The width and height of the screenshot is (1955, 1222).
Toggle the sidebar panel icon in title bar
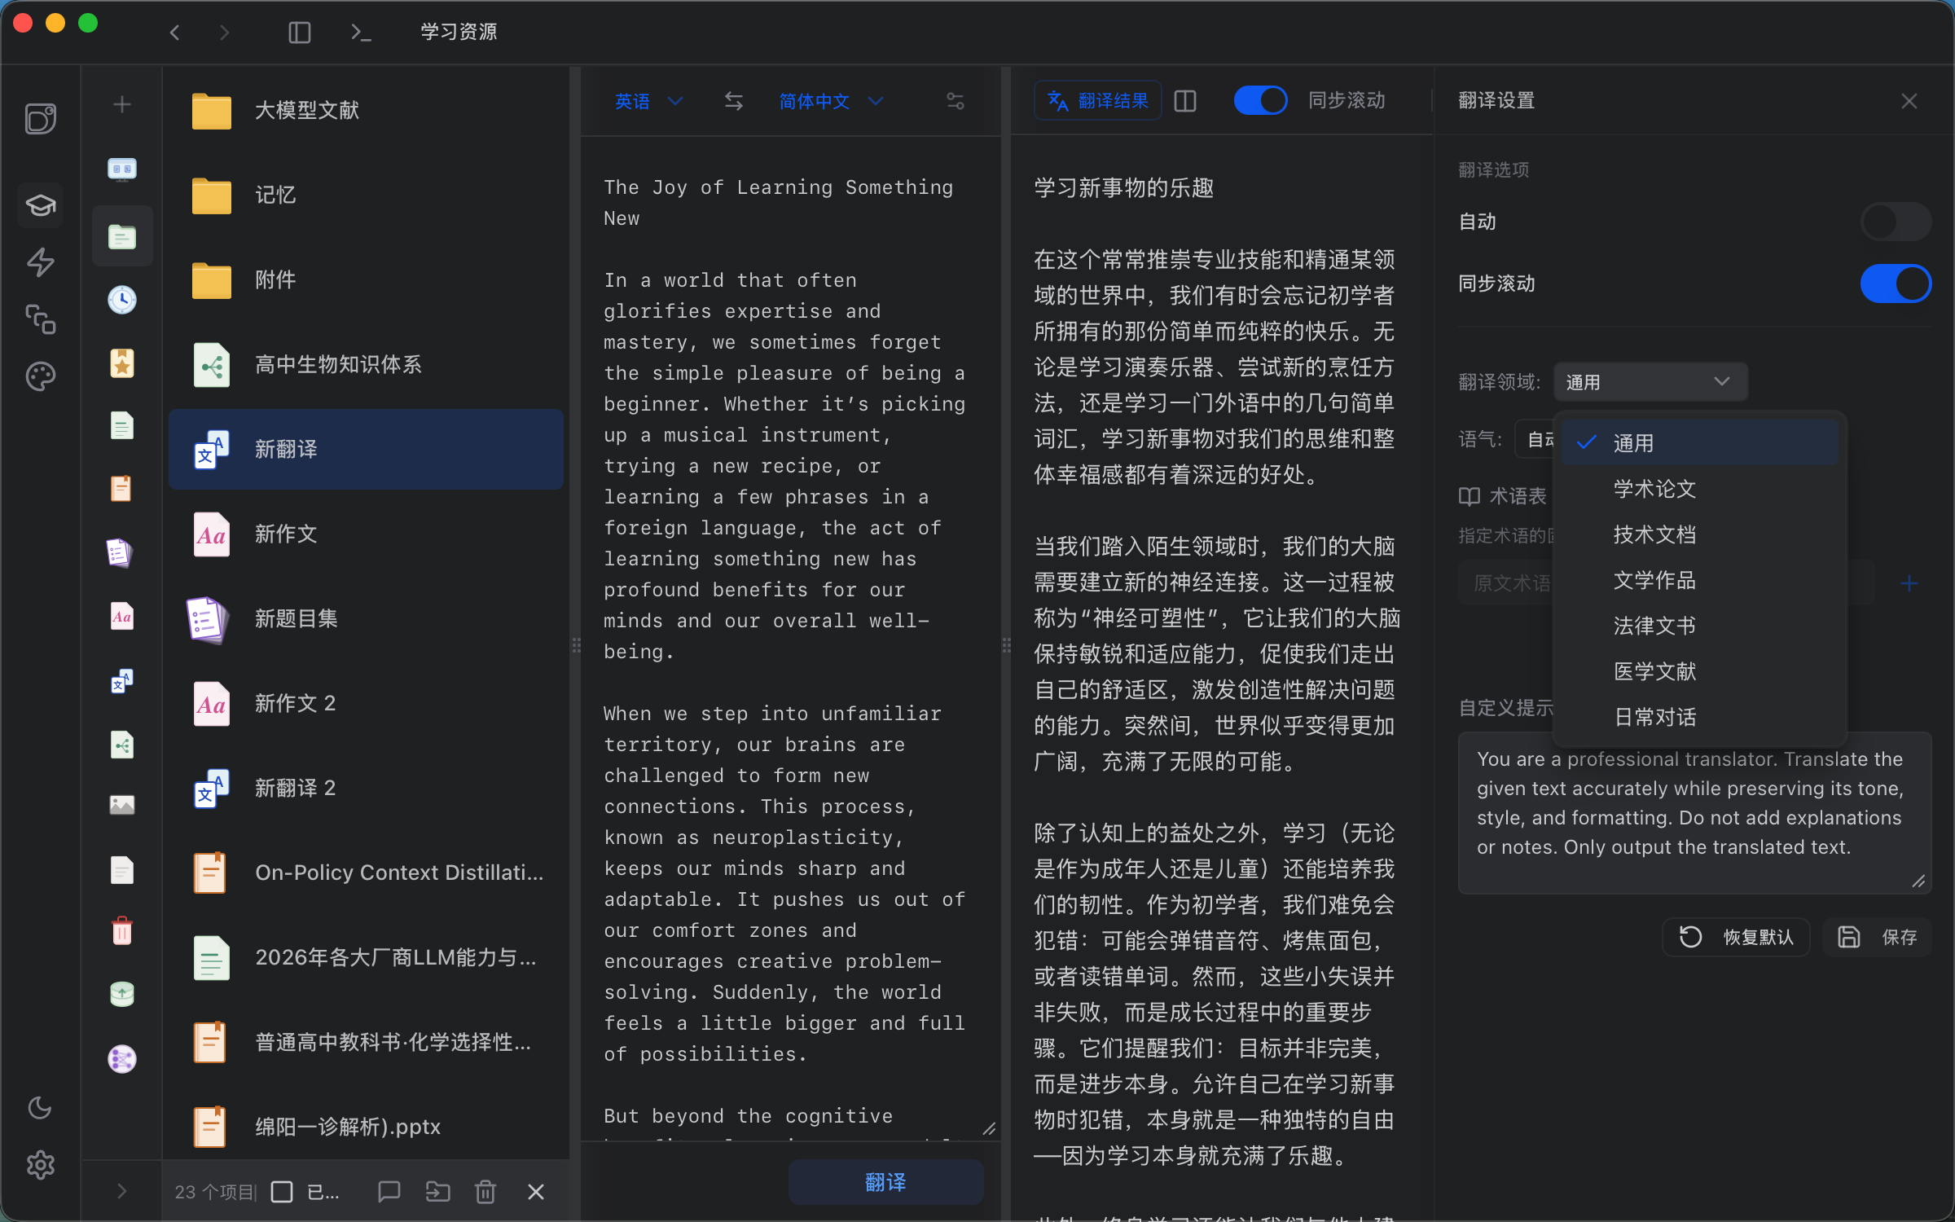300,33
